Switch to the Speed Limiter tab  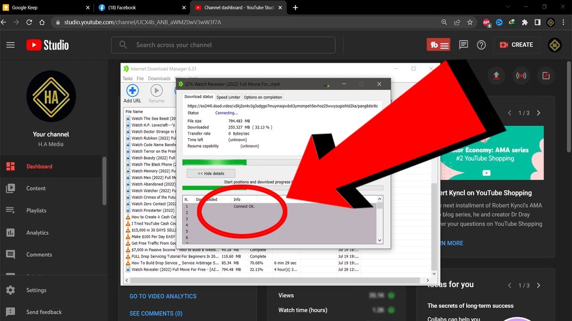[x=228, y=97]
